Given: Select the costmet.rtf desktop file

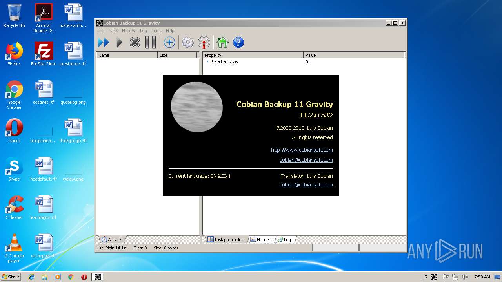Looking at the screenshot, I should click(44, 92).
